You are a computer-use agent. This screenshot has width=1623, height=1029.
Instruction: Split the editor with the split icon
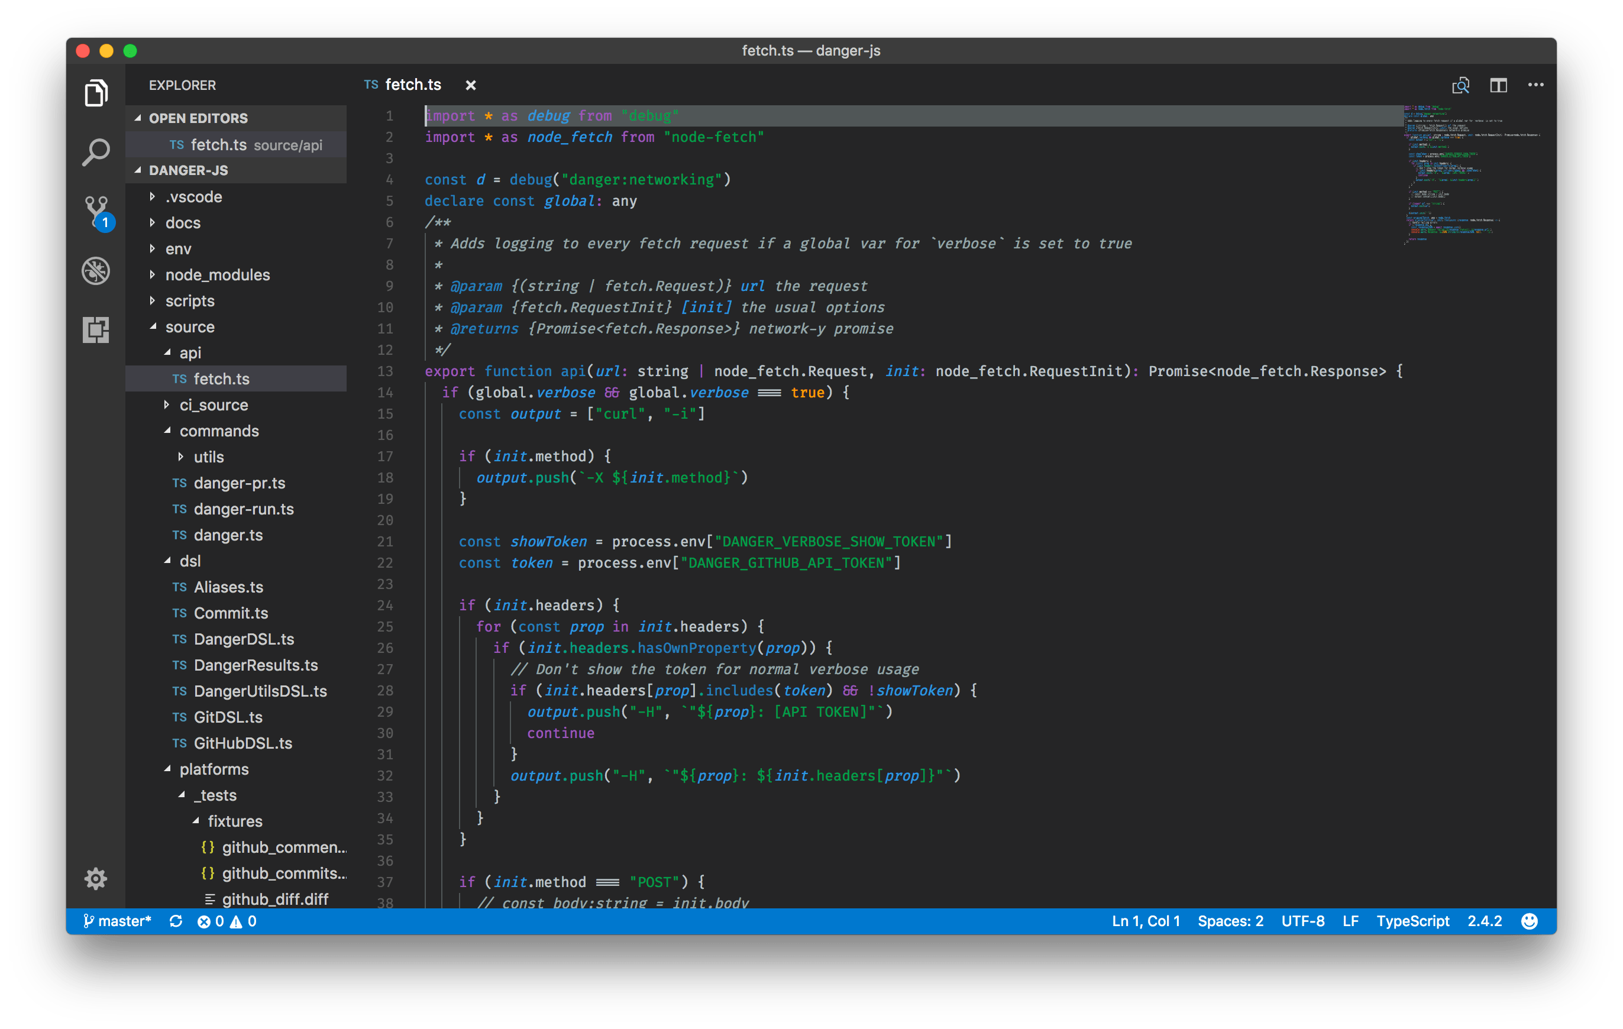[x=1498, y=85]
